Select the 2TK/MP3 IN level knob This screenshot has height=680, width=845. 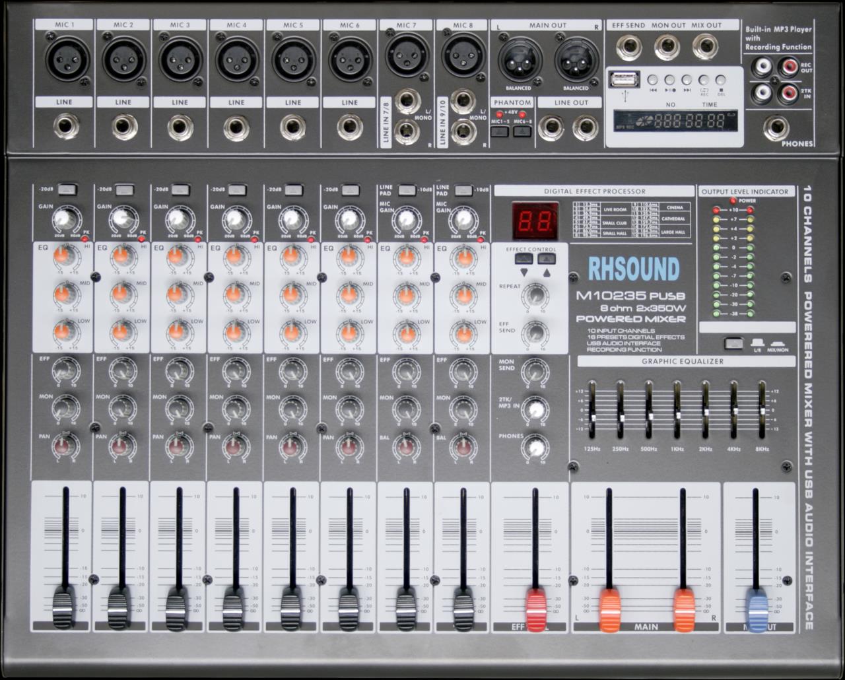pyautogui.click(x=535, y=409)
